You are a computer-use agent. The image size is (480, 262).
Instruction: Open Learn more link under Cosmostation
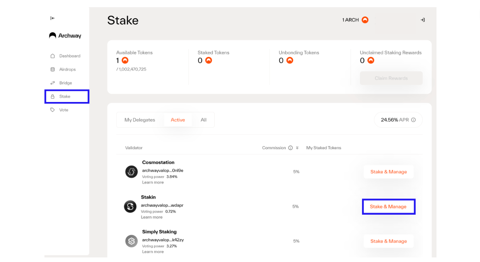pyautogui.click(x=153, y=182)
